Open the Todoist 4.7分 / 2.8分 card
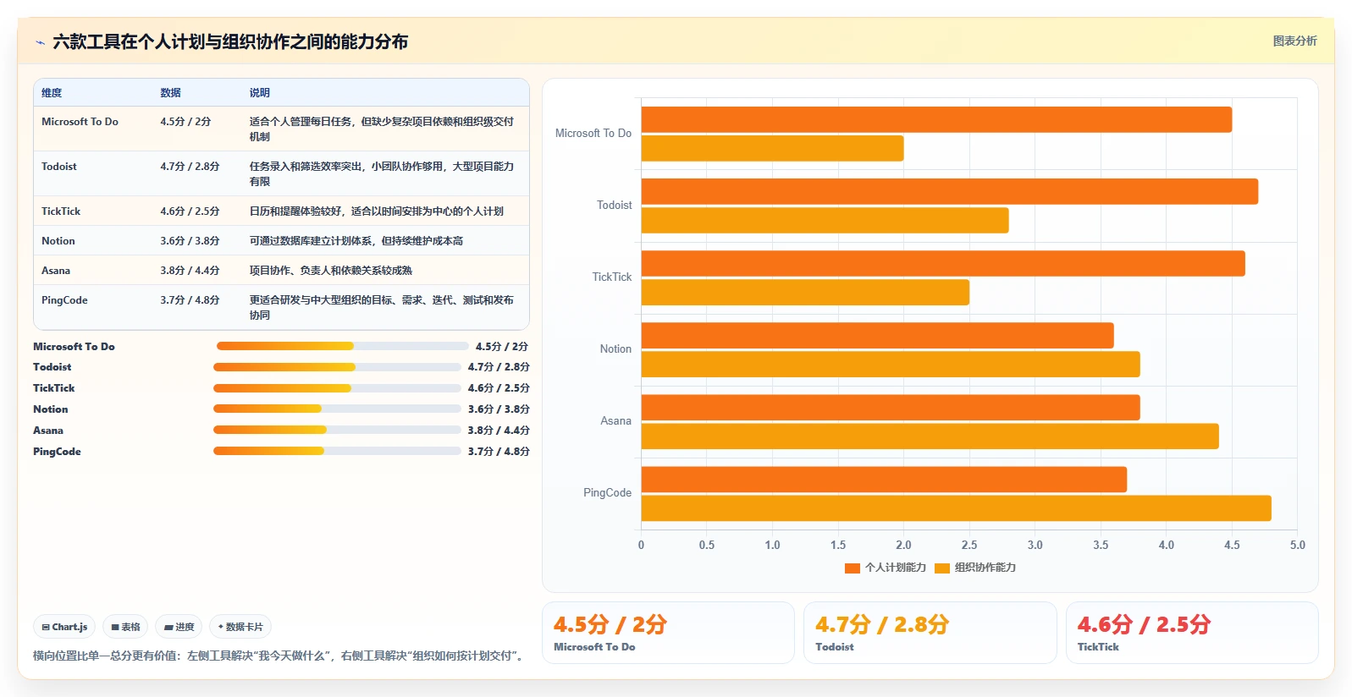 pyautogui.click(x=930, y=633)
